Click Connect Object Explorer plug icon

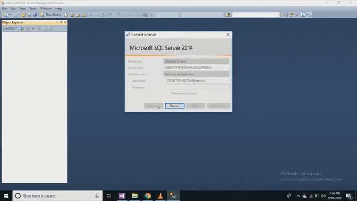22,28
